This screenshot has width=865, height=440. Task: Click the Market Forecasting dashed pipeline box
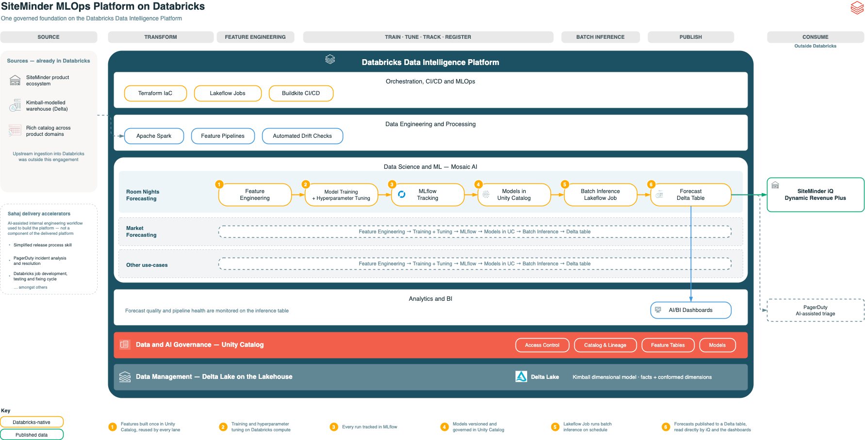[475, 232]
